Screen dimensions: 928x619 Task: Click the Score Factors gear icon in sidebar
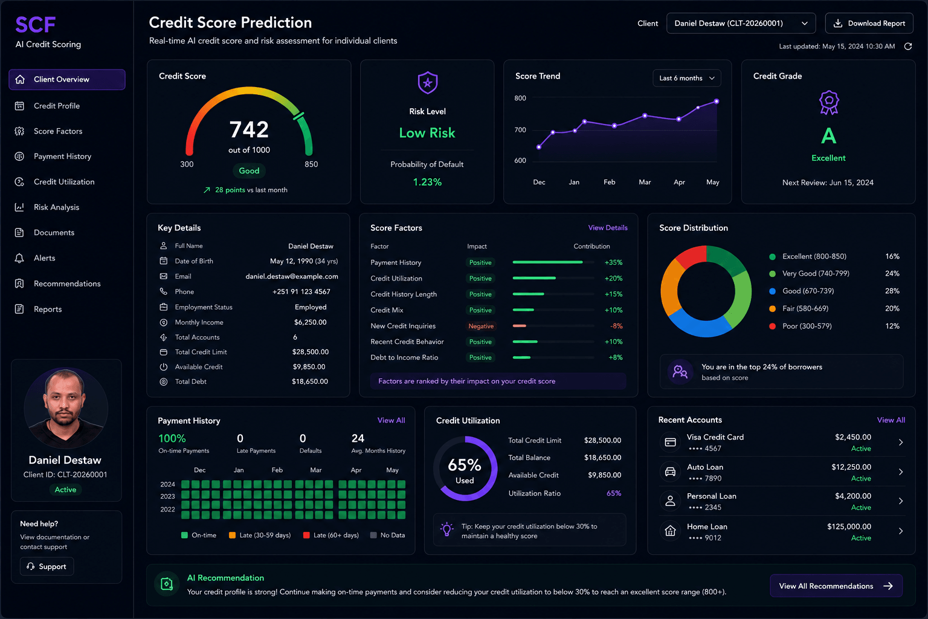[19, 131]
